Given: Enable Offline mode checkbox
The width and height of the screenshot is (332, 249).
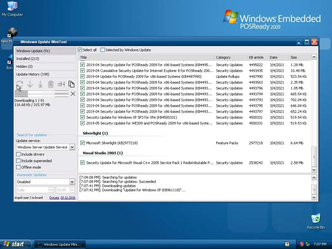Looking at the screenshot, I should pyautogui.click(x=18, y=167).
